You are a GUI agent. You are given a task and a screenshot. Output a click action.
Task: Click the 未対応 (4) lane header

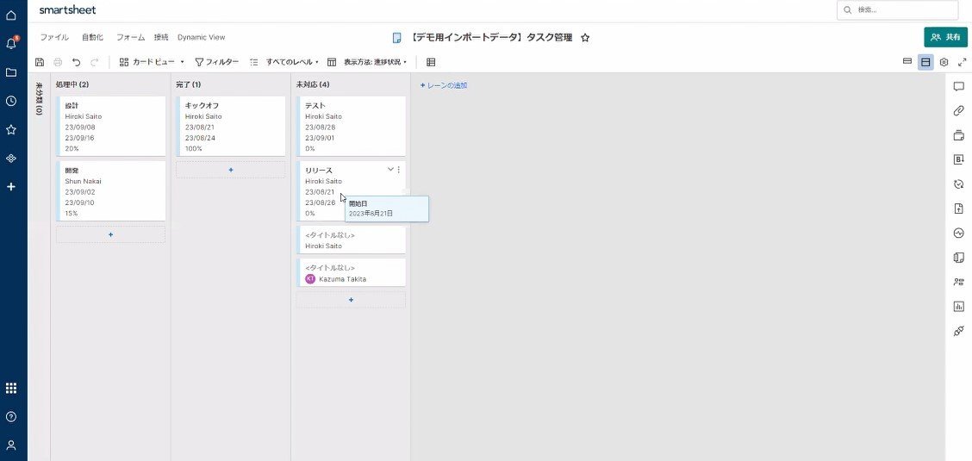313,84
